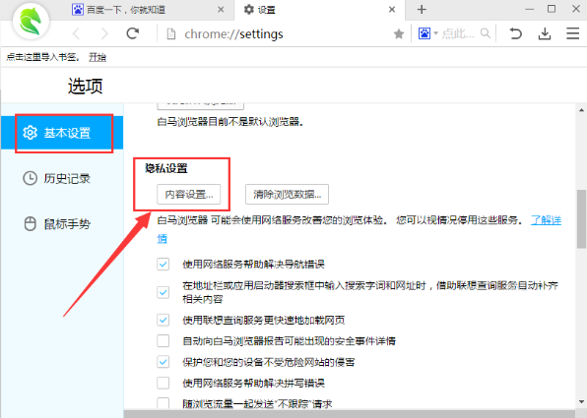The width and height of the screenshot is (587, 418).
Task: Toggle address bar autocomplete 自动补齐 checkbox
Action: tap(163, 292)
